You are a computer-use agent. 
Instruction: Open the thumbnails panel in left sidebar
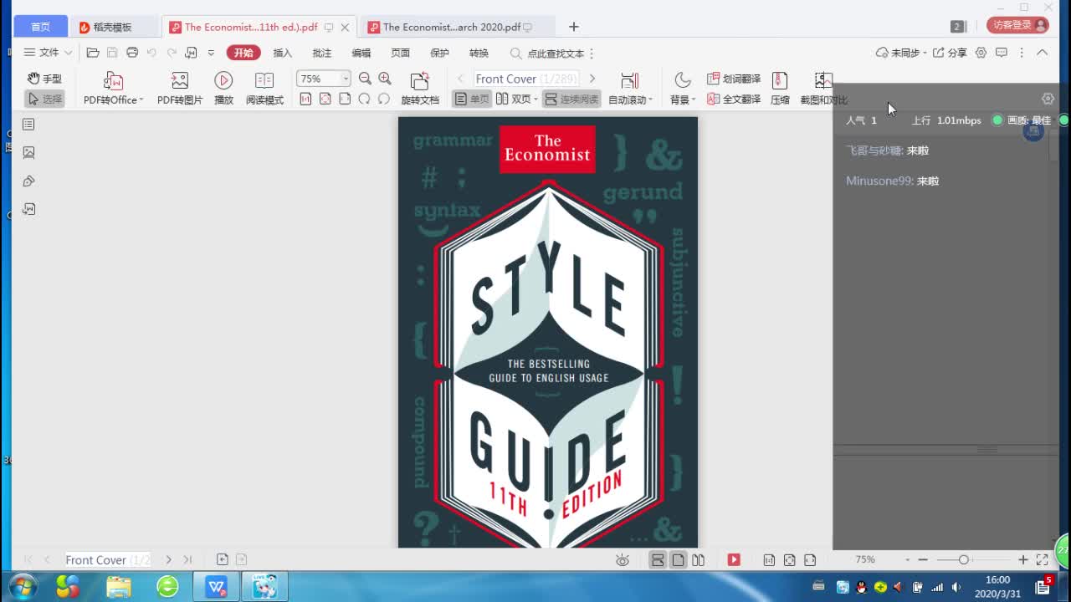pos(28,125)
